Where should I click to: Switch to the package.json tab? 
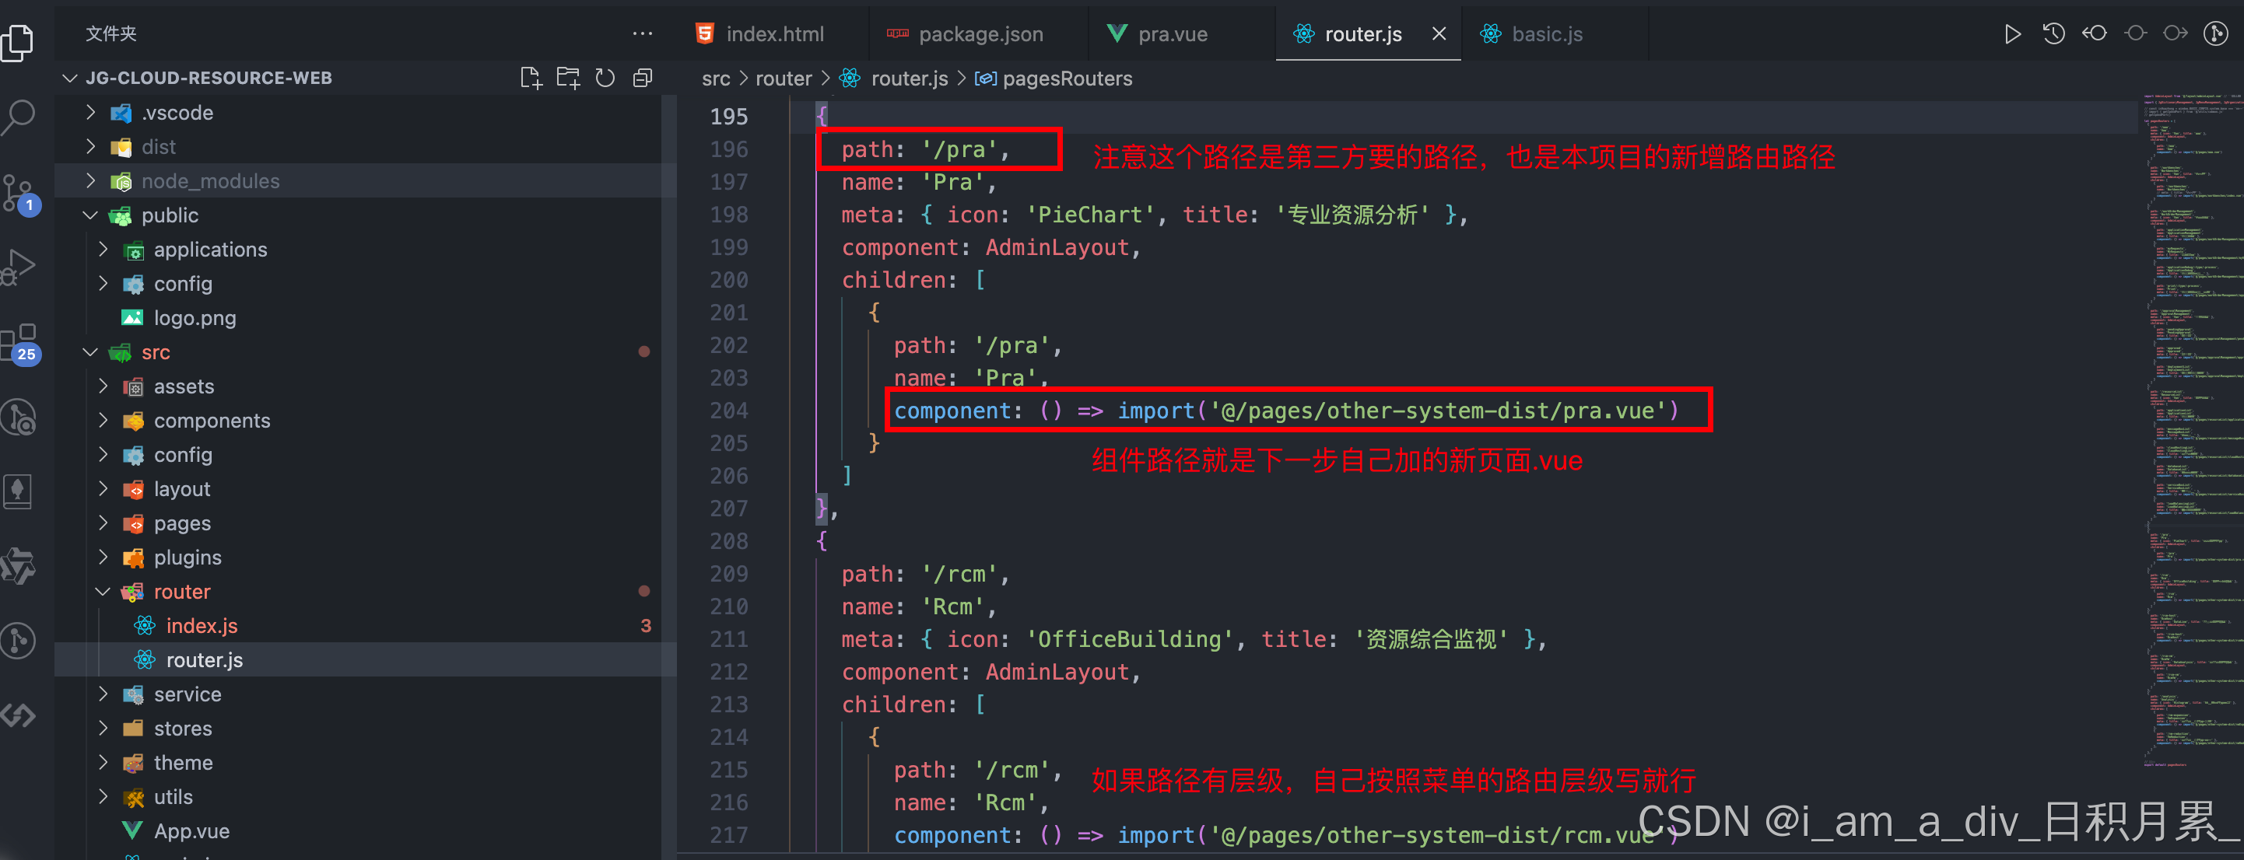980,34
